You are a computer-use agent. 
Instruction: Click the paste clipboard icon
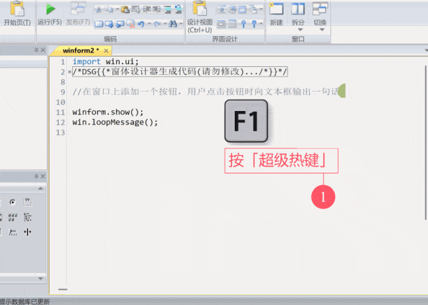125,9
